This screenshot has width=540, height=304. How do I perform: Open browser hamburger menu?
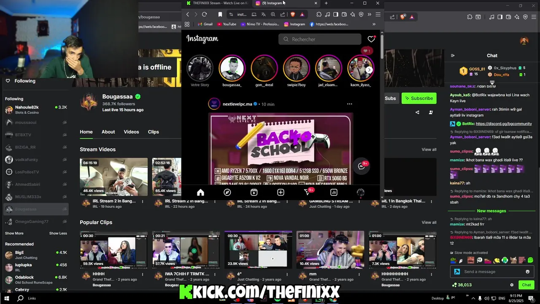click(378, 14)
